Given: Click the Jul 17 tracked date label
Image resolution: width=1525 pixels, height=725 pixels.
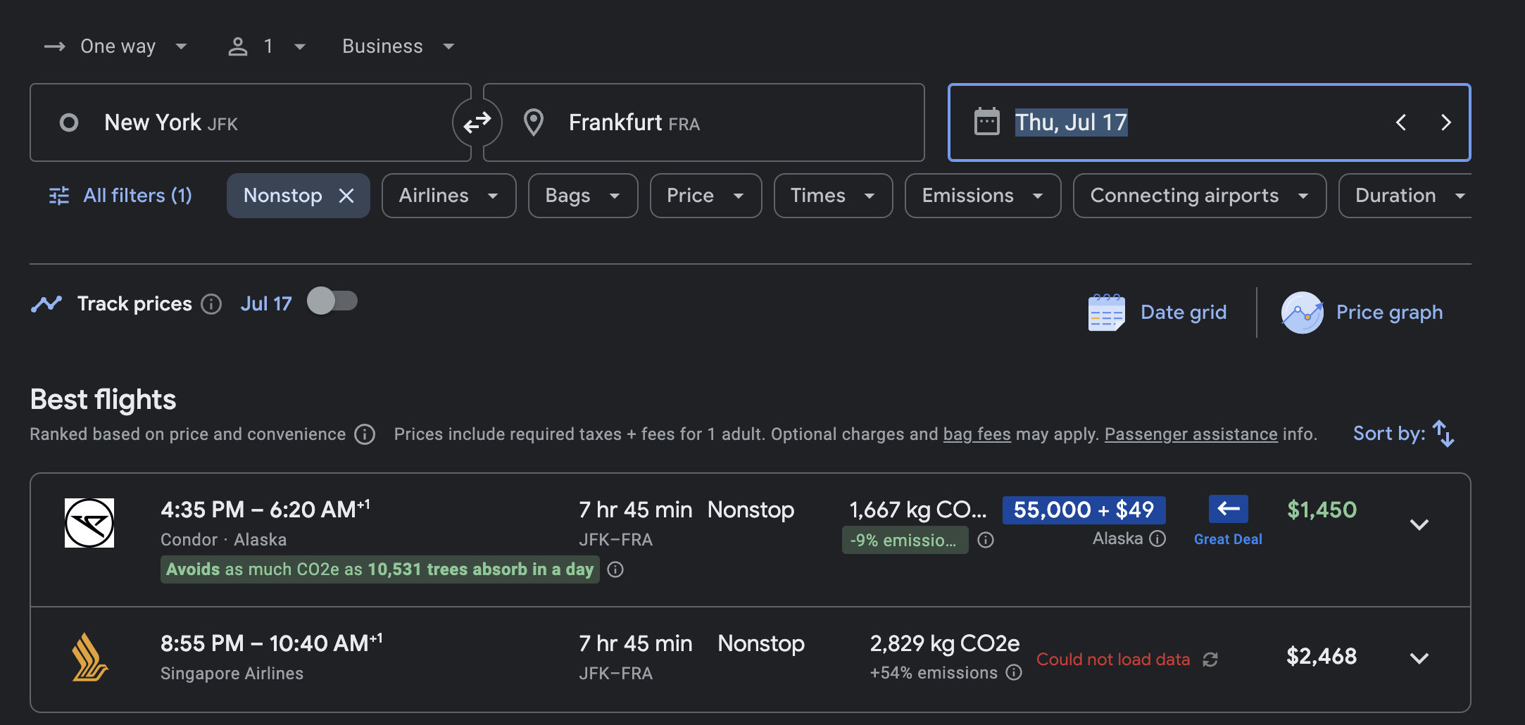Looking at the screenshot, I should (266, 303).
